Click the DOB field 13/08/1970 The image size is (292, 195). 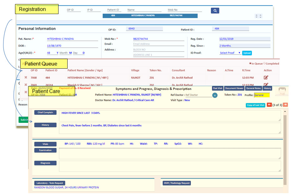[72, 46]
